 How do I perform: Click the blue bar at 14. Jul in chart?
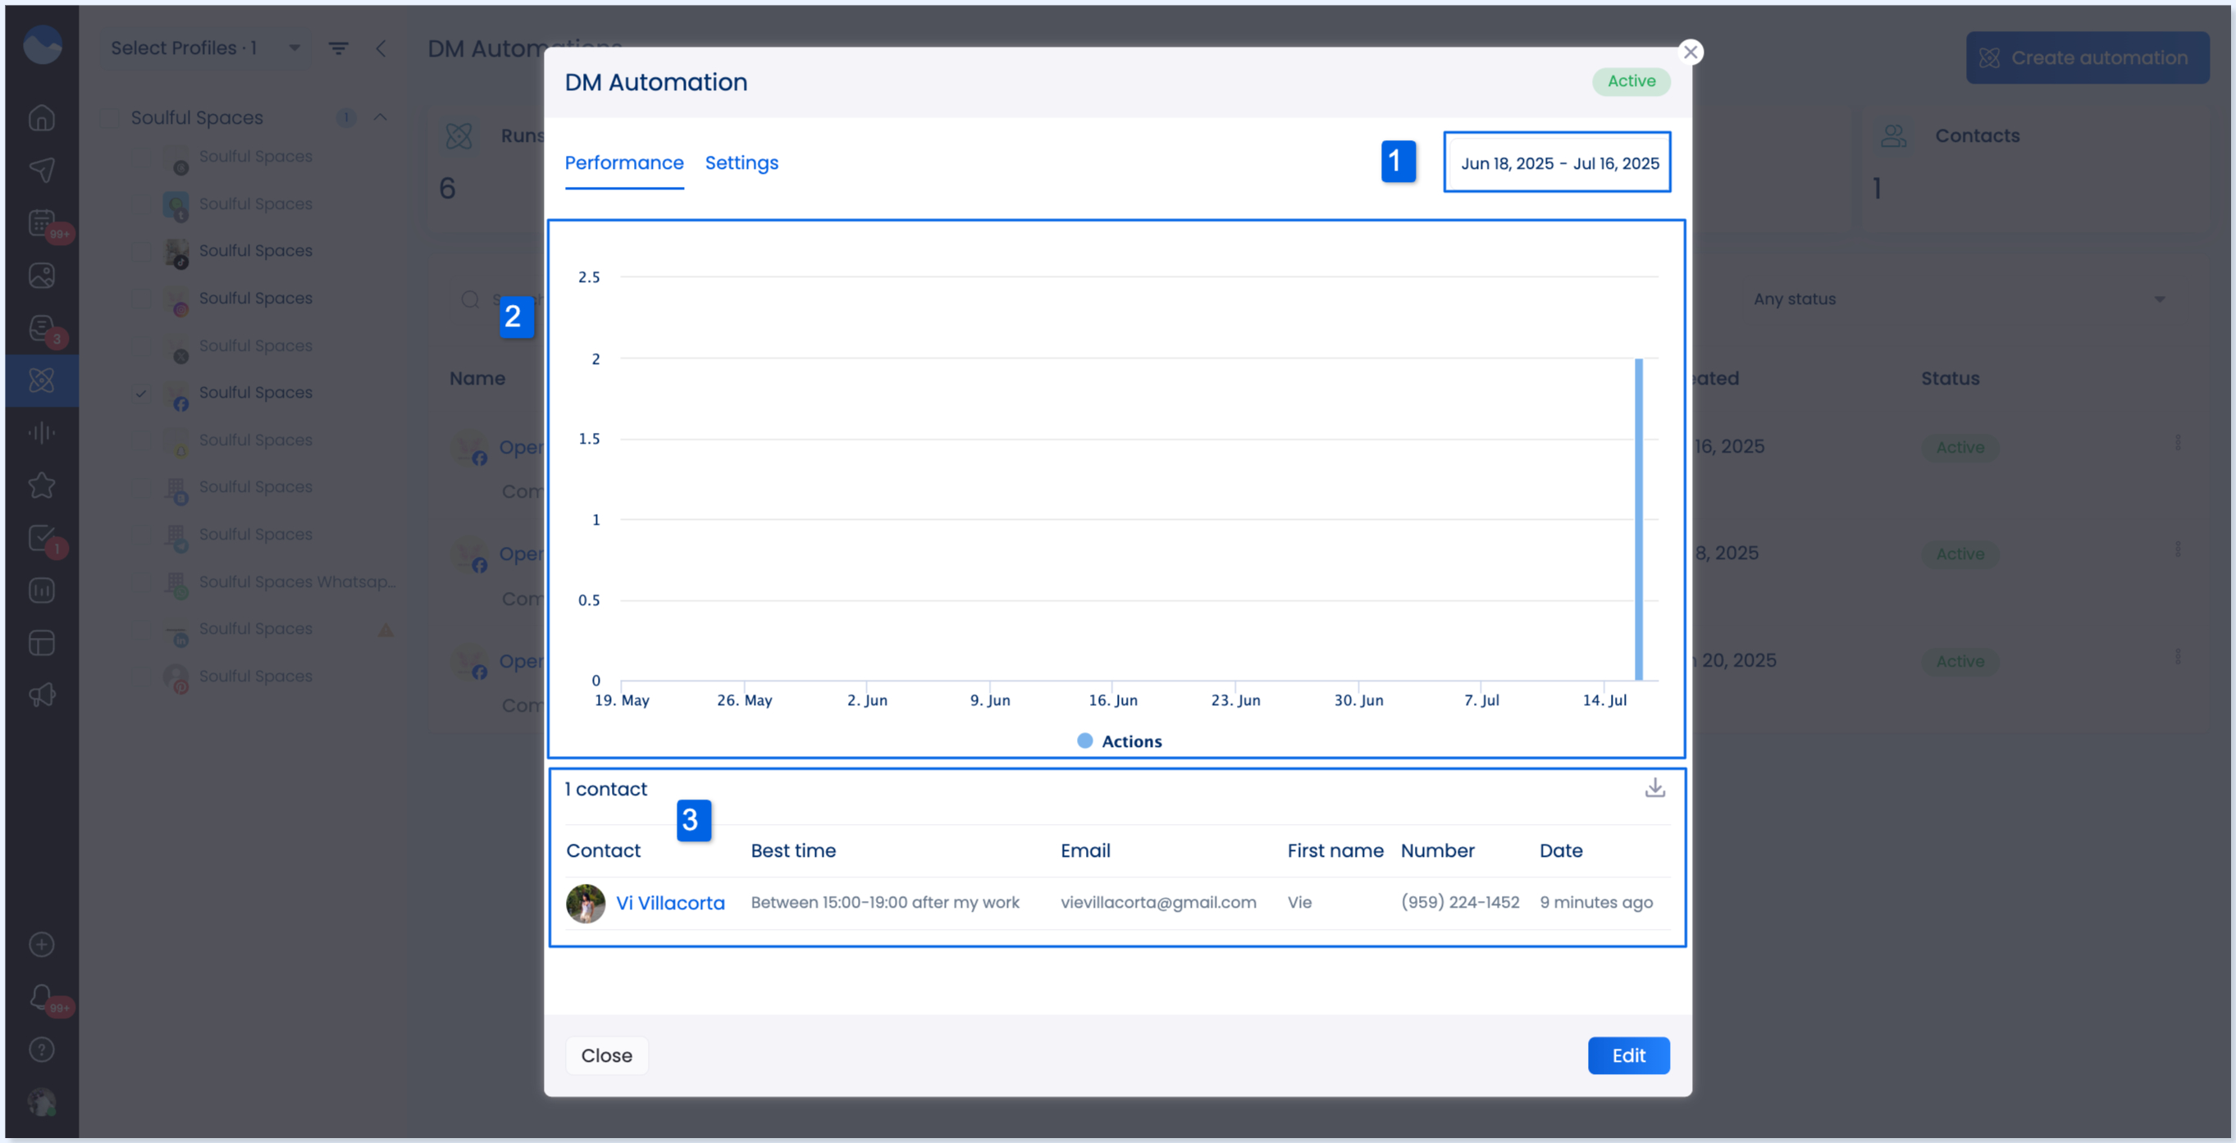[1639, 519]
